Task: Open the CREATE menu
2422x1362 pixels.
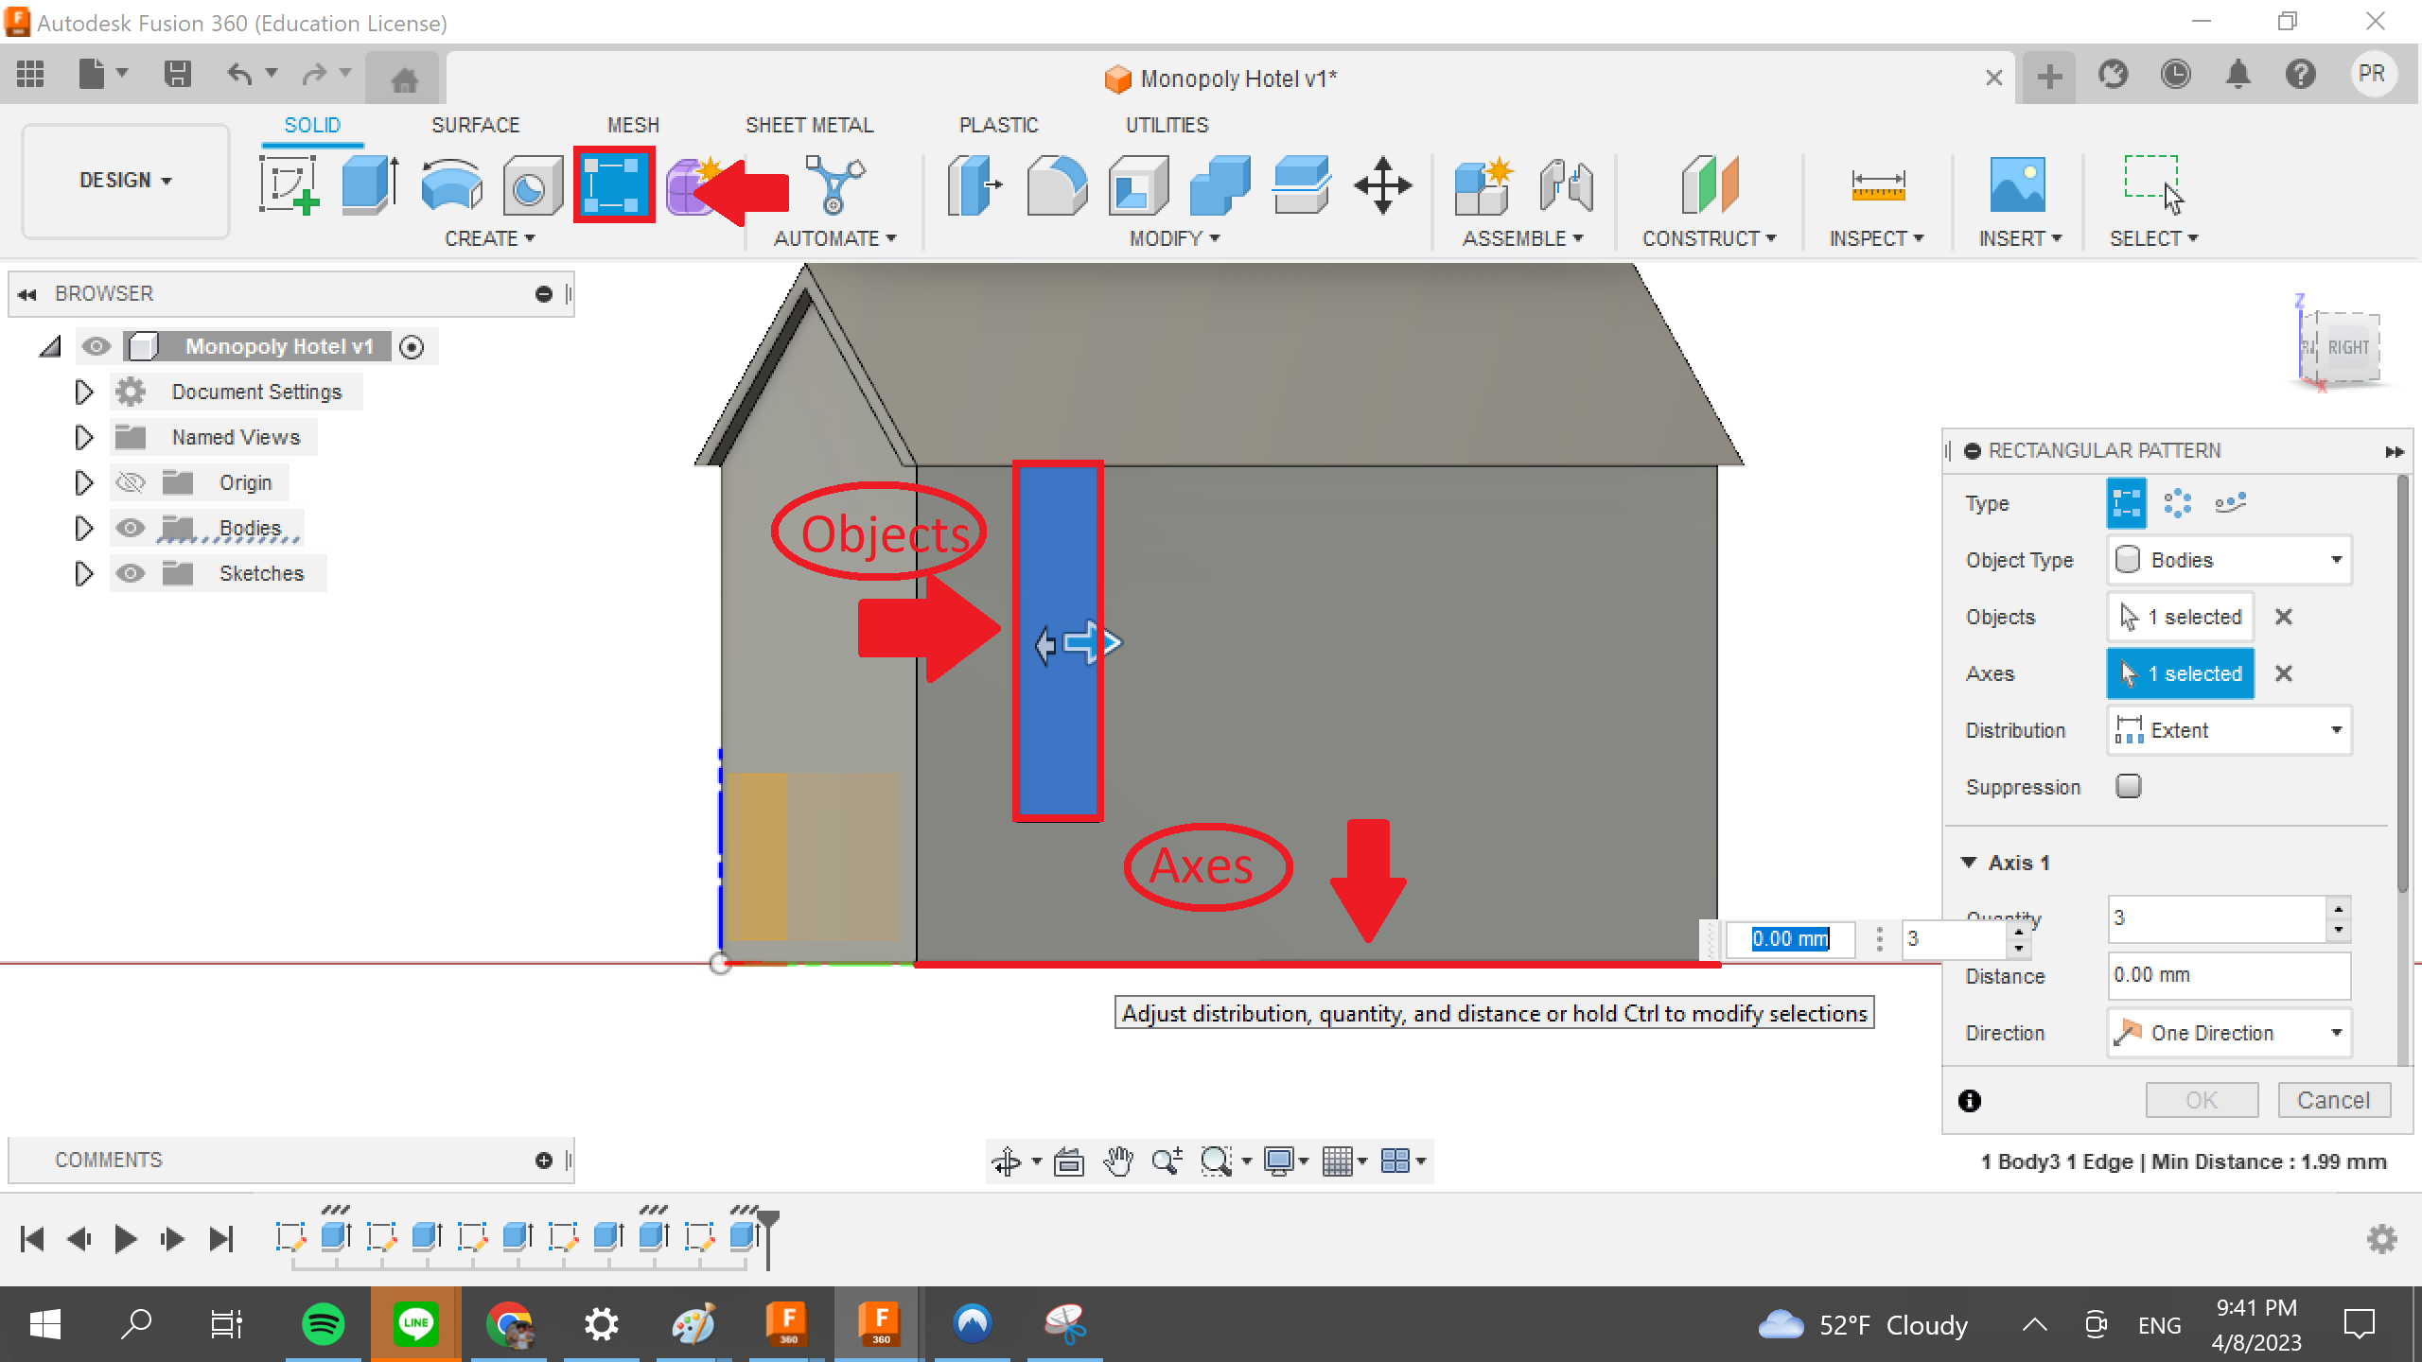Action: pos(490,238)
